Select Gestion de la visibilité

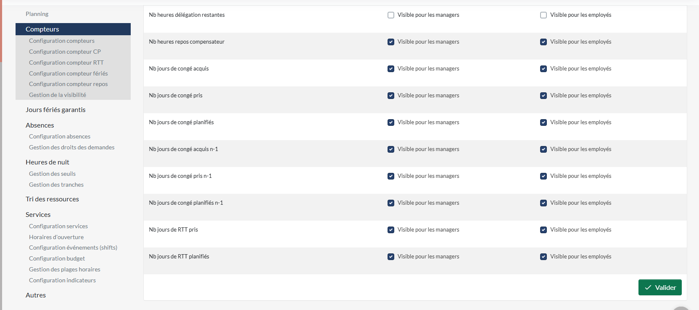[58, 95]
